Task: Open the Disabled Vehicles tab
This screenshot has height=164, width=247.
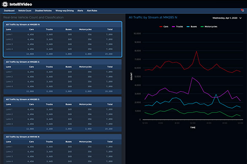Action: [x=43, y=11]
